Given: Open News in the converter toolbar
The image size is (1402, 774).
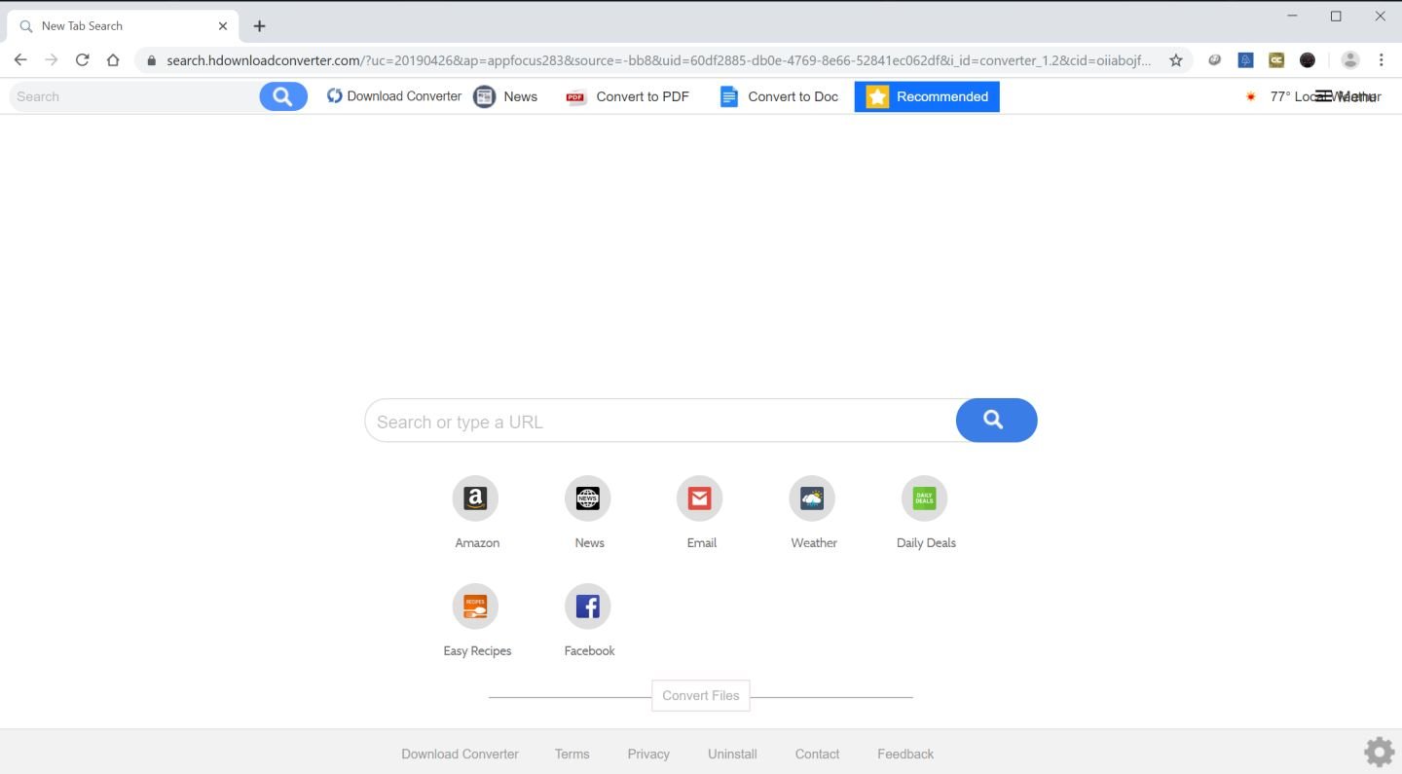Looking at the screenshot, I should click(505, 96).
